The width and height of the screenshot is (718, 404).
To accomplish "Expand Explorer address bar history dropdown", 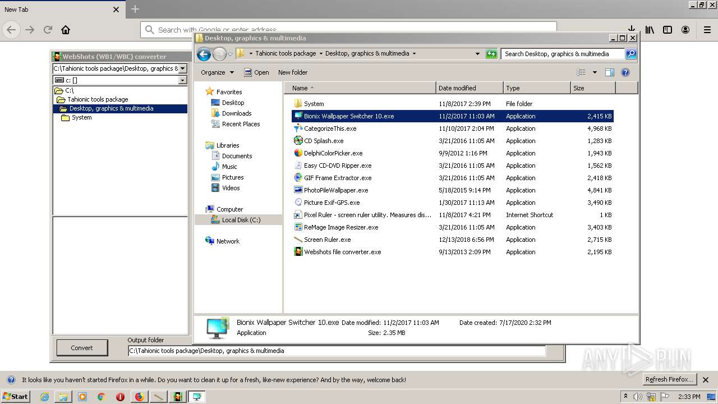I will pyautogui.click(x=477, y=54).
